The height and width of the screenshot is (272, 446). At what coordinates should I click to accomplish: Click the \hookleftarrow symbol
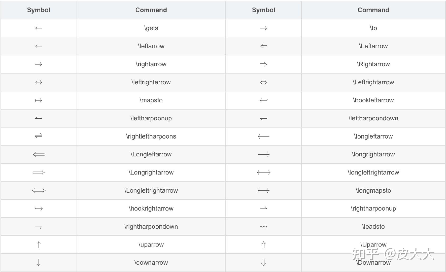pyautogui.click(x=263, y=100)
